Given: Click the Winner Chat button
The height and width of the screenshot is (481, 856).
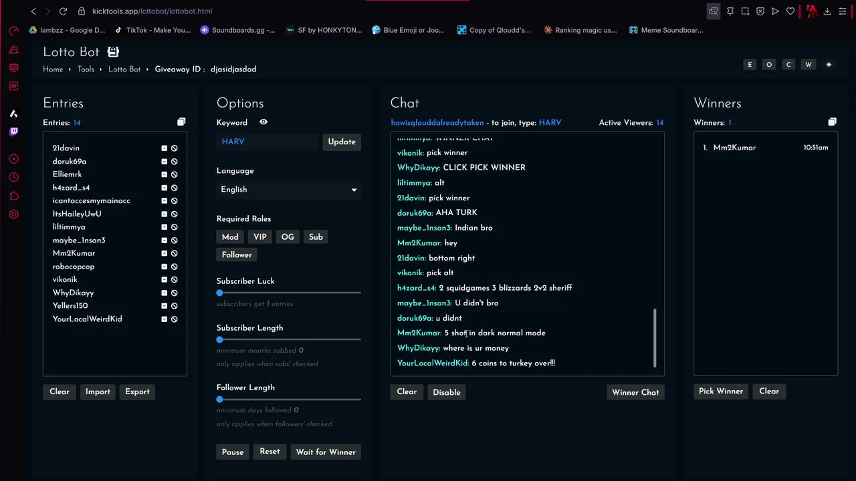Looking at the screenshot, I should coord(635,393).
